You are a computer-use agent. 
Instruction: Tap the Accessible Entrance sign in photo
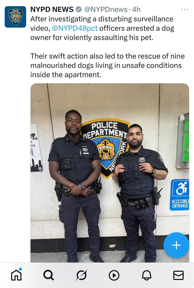(180, 195)
